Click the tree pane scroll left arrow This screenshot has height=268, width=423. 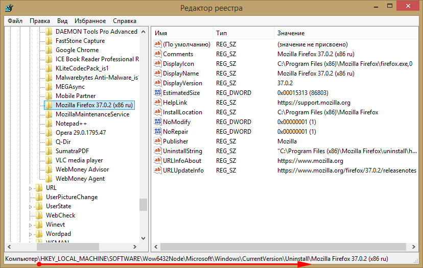click(x=9, y=247)
